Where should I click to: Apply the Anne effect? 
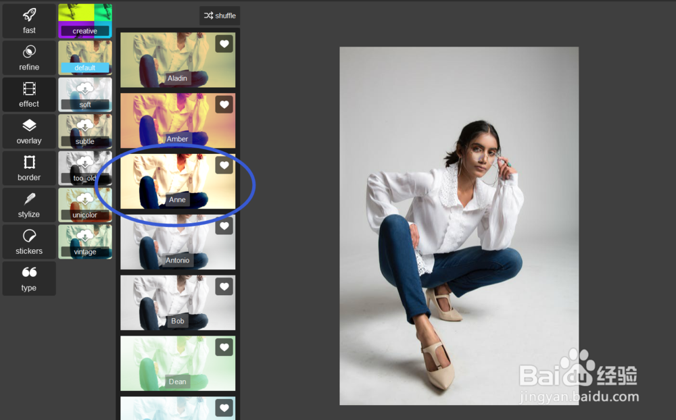(x=178, y=182)
